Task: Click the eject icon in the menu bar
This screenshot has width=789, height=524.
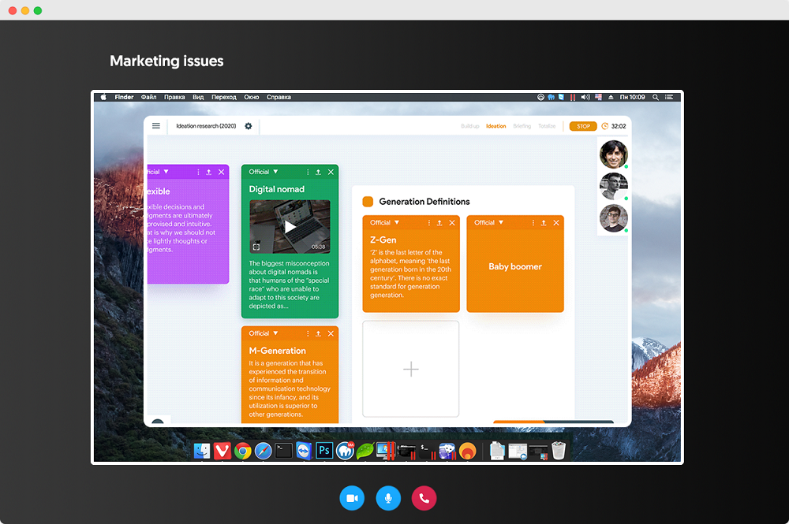Action: pos(611,97)
